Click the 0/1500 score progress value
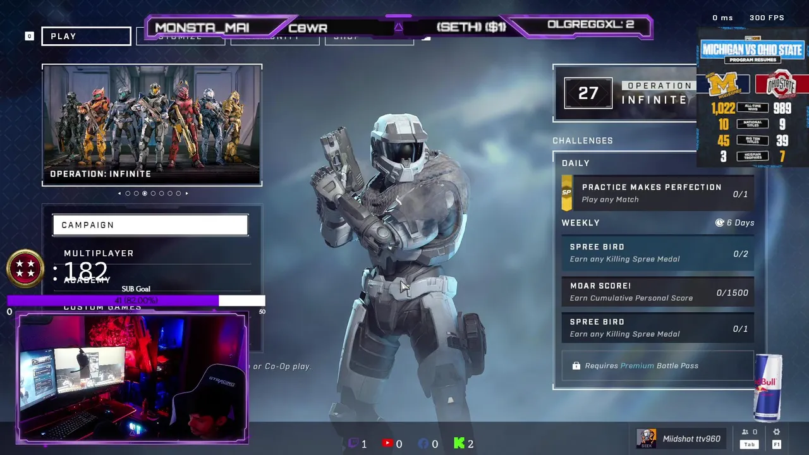 [732, 293]
